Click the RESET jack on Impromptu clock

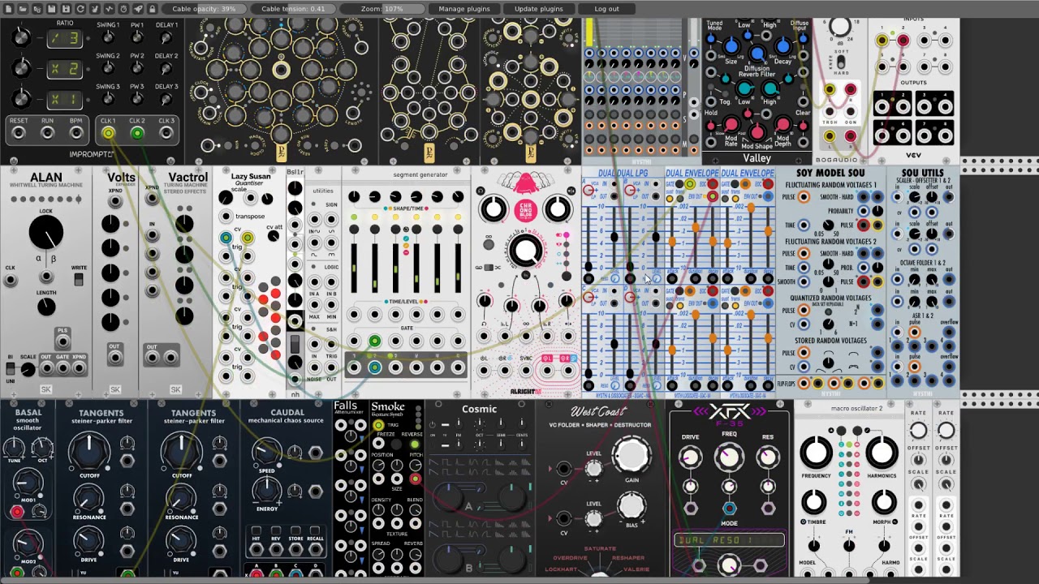[x=19, y=133]
